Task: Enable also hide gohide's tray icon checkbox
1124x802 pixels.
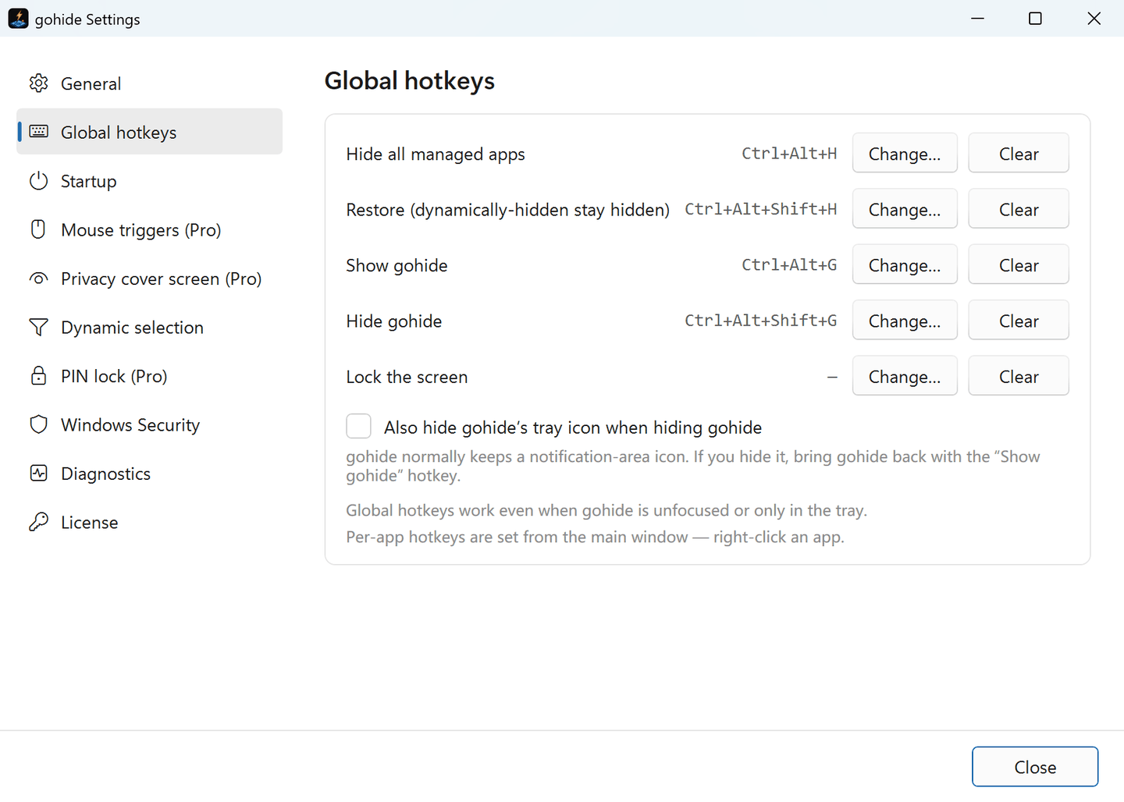Action: (x=358, y=426)
